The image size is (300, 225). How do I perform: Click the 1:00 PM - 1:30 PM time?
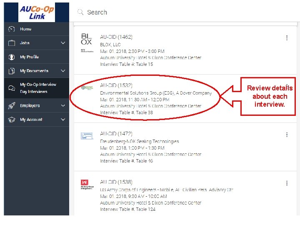146,148
